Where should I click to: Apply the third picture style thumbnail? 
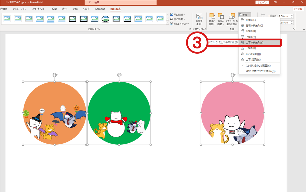pos(29,19)
